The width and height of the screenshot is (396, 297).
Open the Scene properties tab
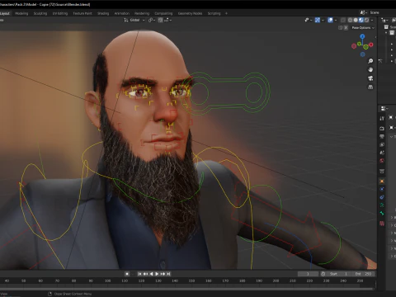click(x=382, y=153)
